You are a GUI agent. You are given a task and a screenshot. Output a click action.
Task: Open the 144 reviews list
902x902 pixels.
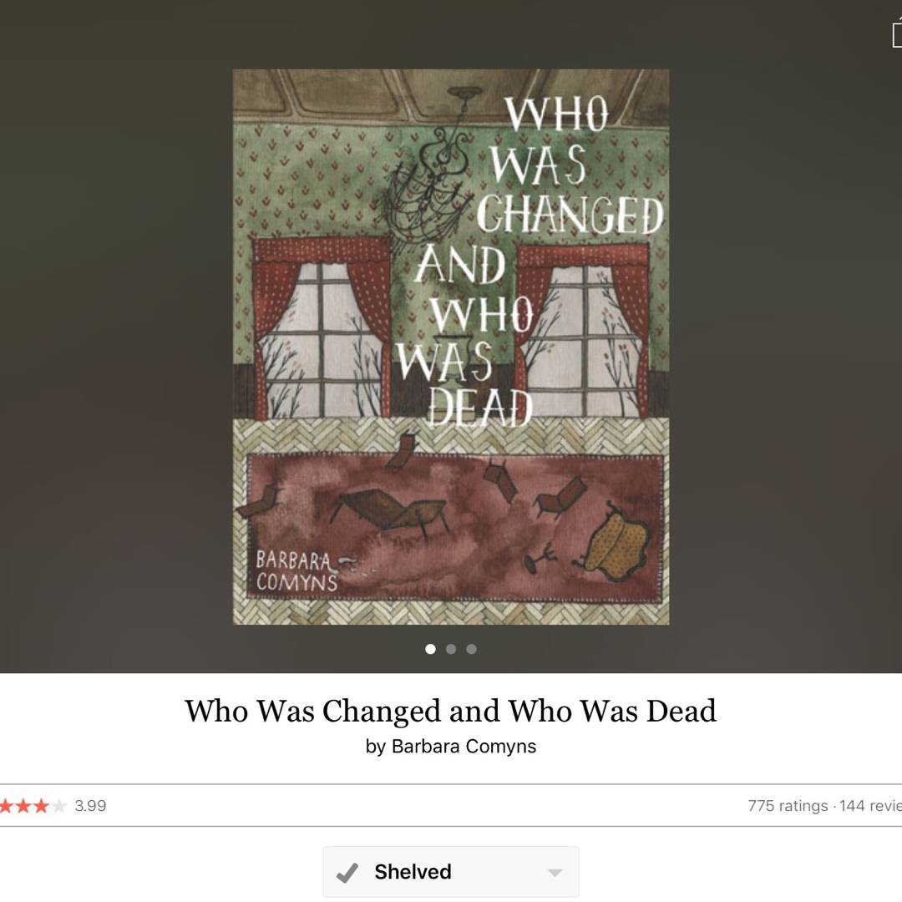pyautogui.click(x=870, y=806)
